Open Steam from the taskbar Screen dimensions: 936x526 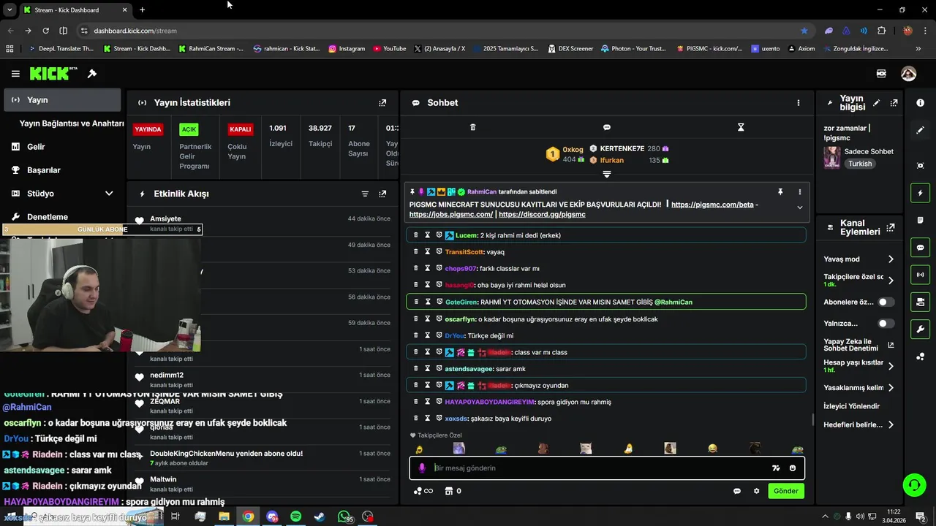pos(320,517)
